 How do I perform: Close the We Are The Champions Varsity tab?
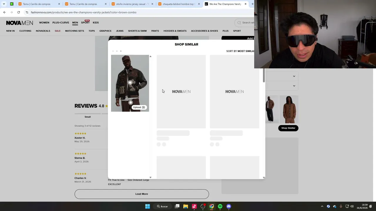coord(246,4)
